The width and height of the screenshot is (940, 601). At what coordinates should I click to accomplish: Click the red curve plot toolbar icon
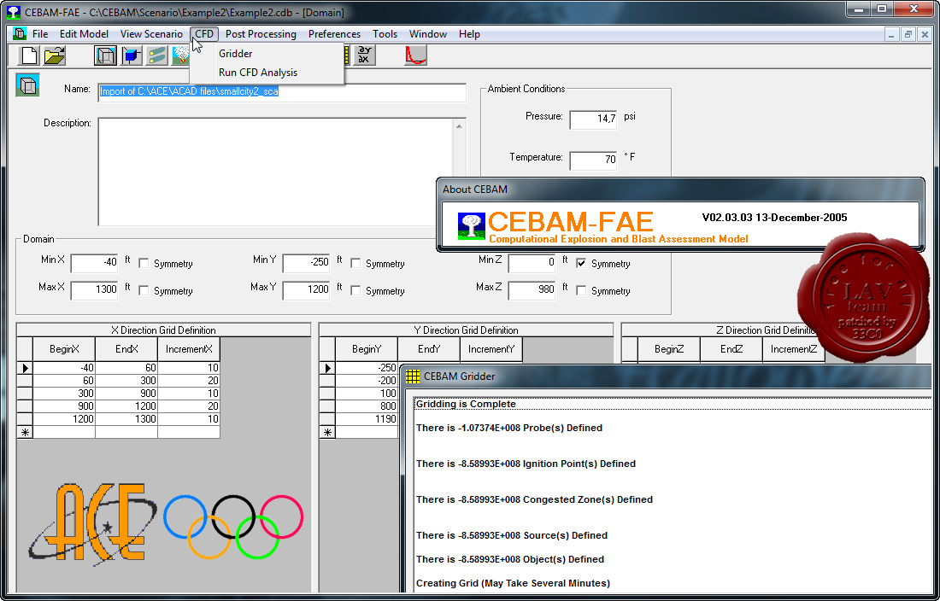pos(415,55)
